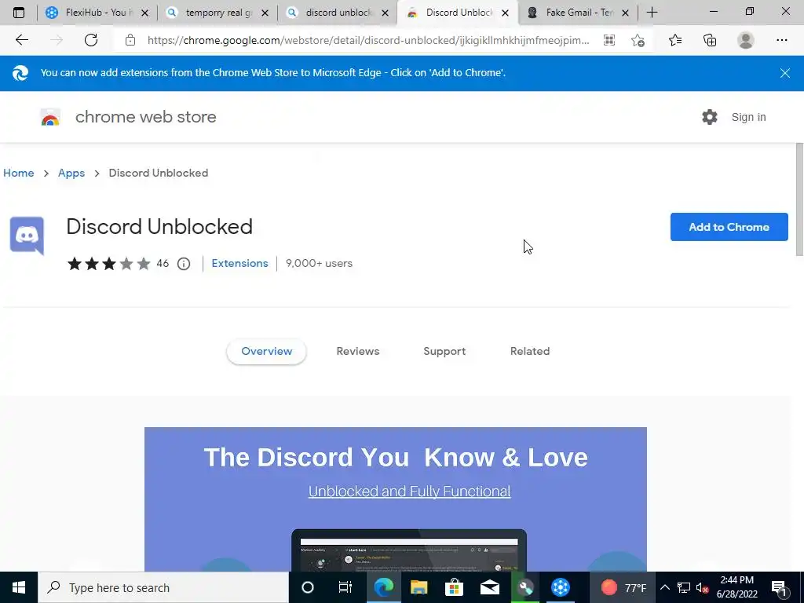804x603 pixels.
Task: Open the tab actions menu icon
Action: pos(19,13)
